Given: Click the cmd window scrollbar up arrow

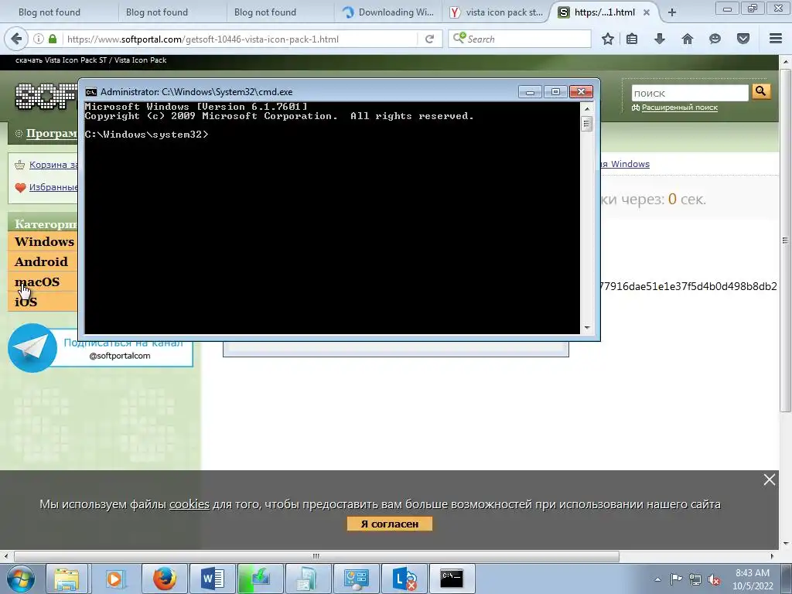Looking at the screenshot, I should (x=587, y=108).
